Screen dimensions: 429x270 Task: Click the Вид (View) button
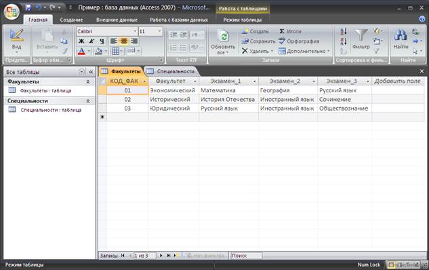coord(16,41)
